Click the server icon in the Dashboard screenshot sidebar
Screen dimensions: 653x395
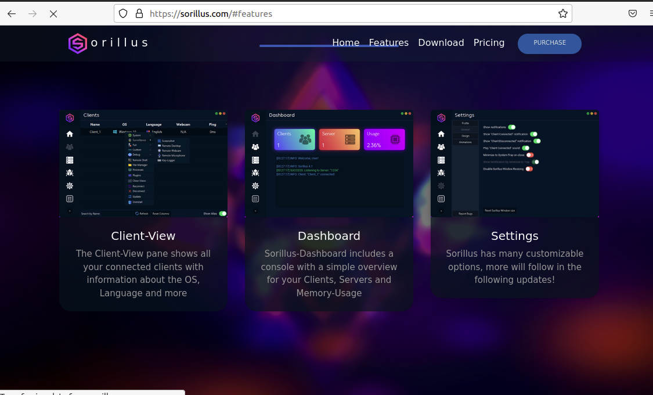point(255,160)
